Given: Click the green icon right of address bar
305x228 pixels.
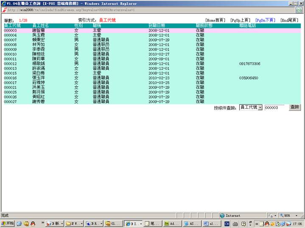Looking at the screenshot, I should 299,9.
